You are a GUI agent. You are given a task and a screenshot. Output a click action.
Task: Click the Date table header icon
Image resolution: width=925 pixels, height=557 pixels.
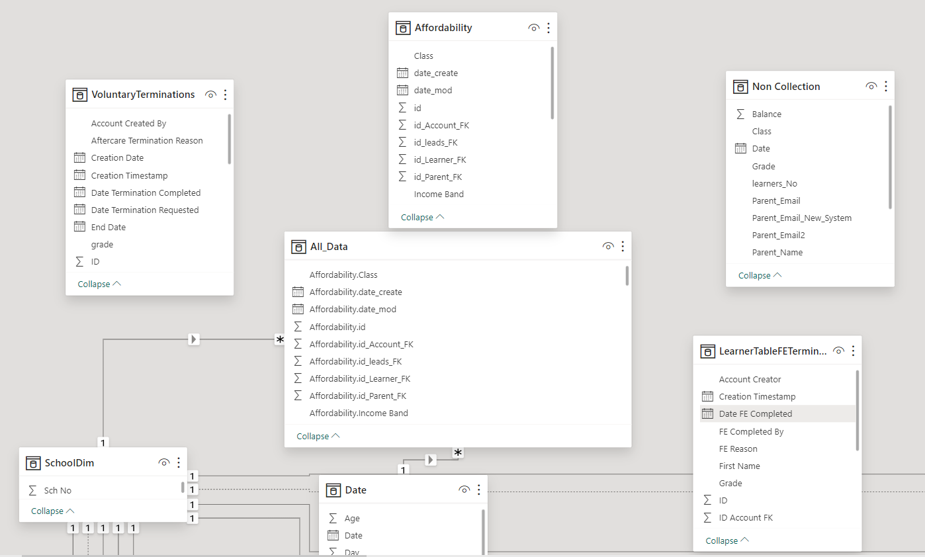point(333,490)
